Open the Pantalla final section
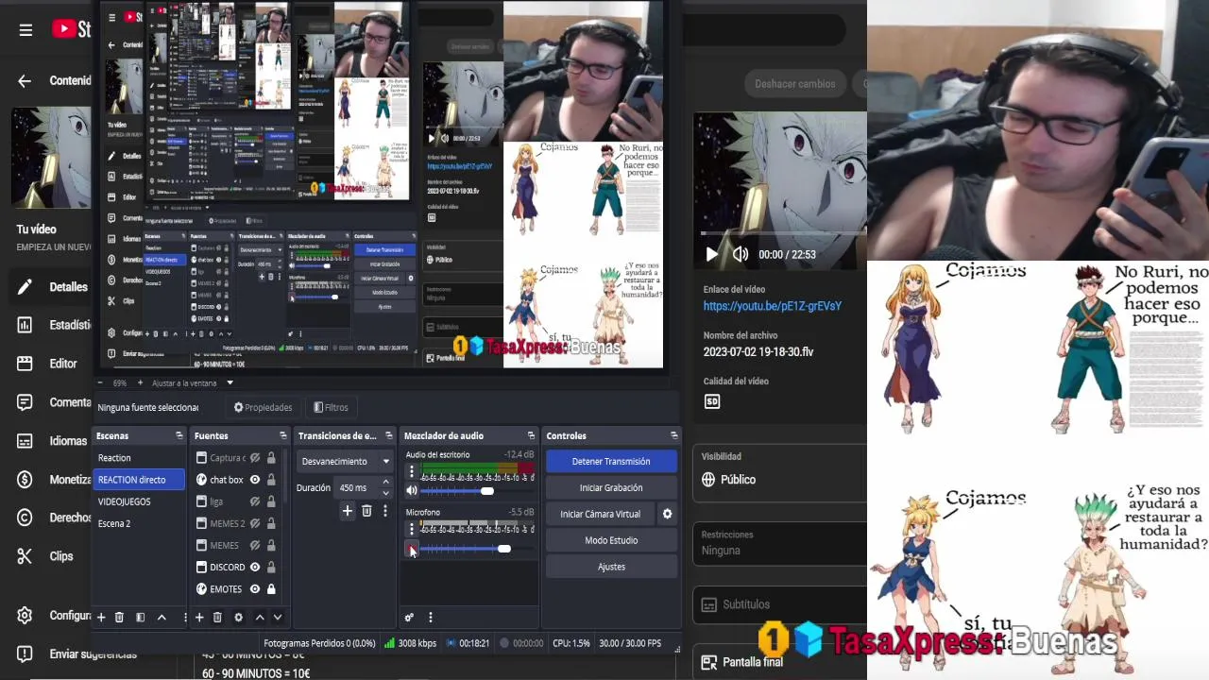This screenshot has width=1209, height=680. [x=781, y=662]
